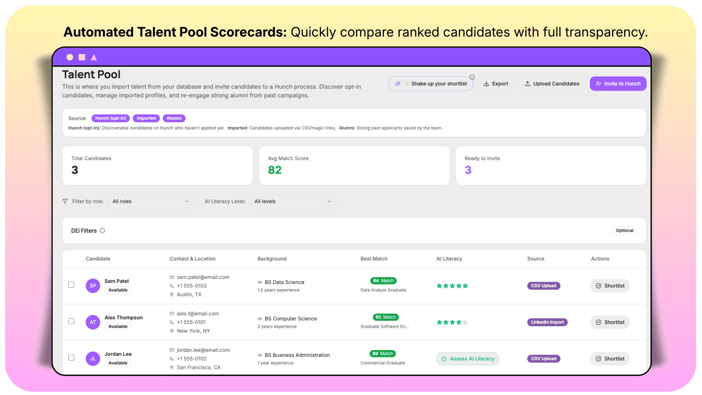Screen dimensions: 702x395
Task: Click Sam Patel's five-star AI literacy rating
Action: (x=452, y=286)
